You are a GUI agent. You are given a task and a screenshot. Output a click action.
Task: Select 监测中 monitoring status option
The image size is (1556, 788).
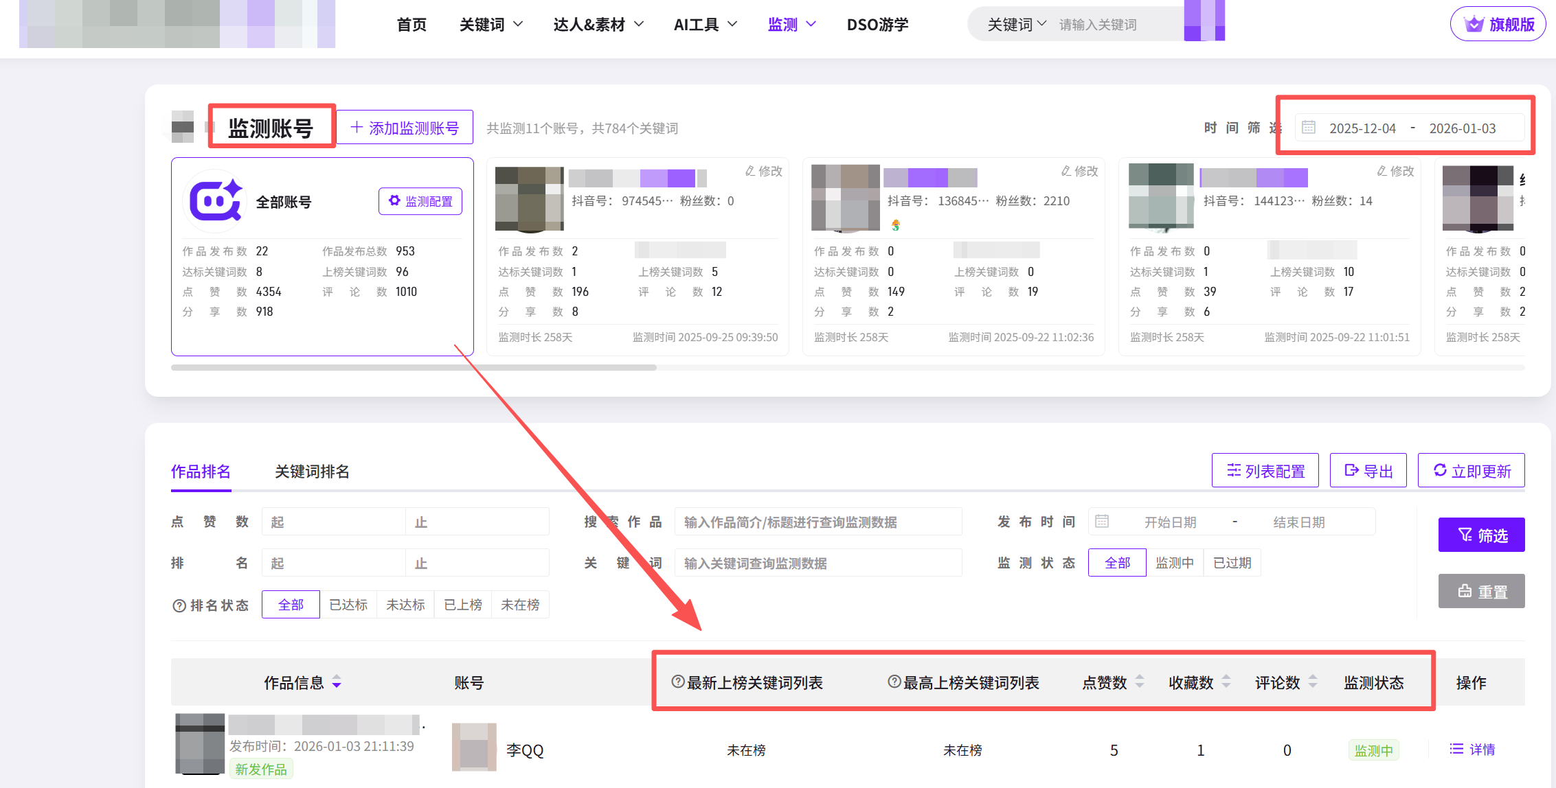[1175, 563]
